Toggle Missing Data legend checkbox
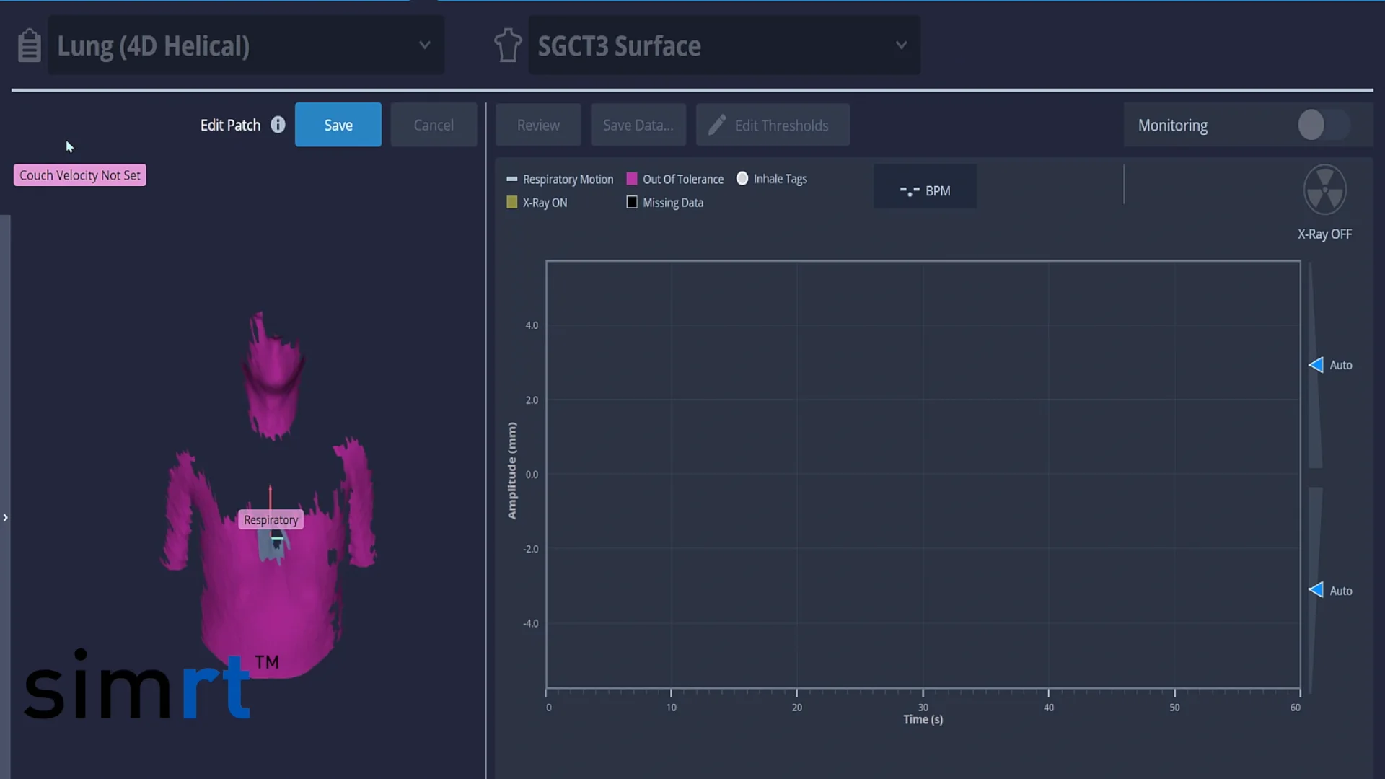1385x779 pixels. (x=632, y=203)
